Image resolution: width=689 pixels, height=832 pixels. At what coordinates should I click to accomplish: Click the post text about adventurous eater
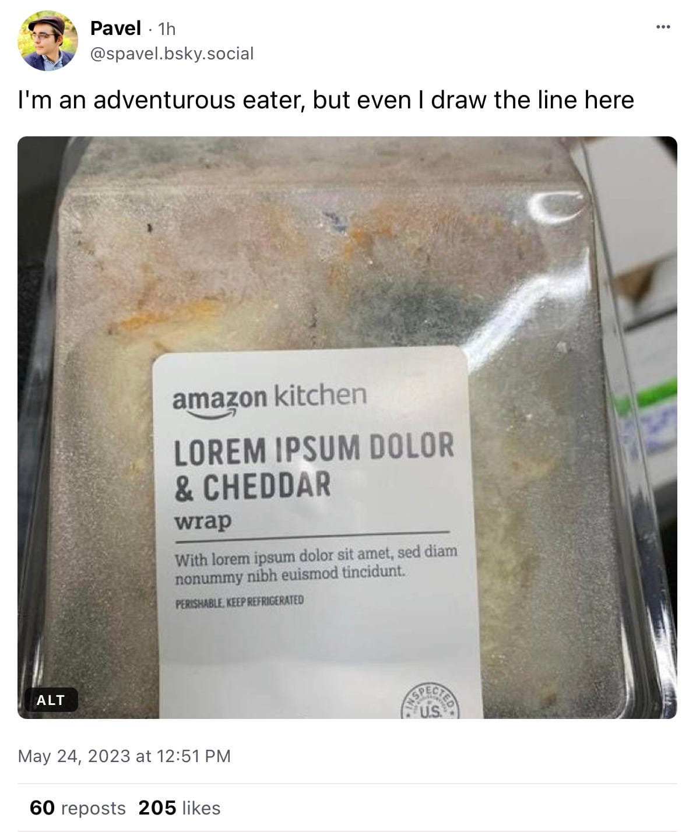(x=326, y=100)
